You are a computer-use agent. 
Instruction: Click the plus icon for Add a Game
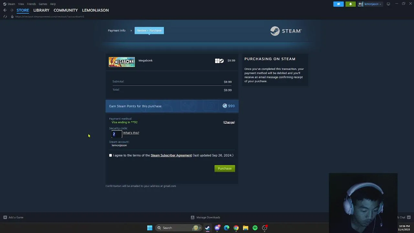coord(5,217)
